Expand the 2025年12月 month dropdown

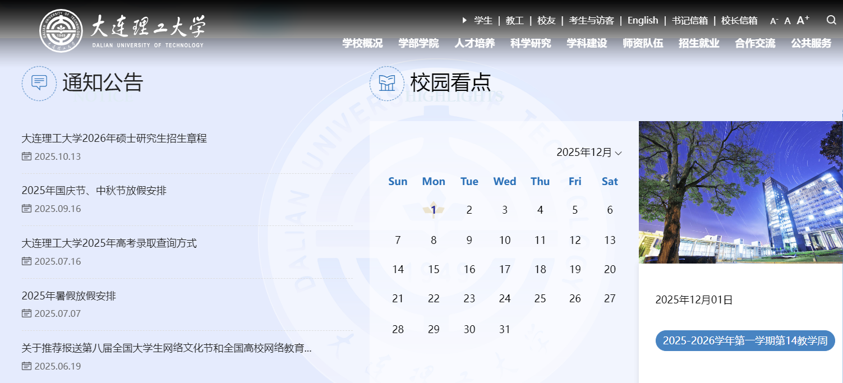click(589, 153)
